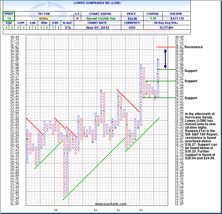Click the Support label at the 24.90 level
Image resolution: width=222 pixels, height=214 pixels.
tap(191, 98)
